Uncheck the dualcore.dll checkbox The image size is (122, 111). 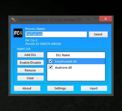pyautogui.click(x=51, y=67)
